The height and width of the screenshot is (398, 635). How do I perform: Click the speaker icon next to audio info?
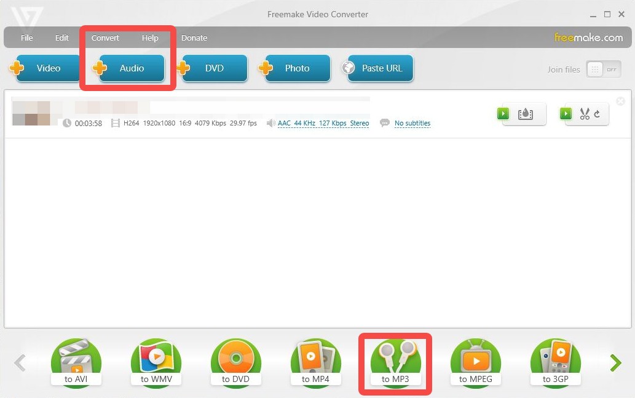270,123
